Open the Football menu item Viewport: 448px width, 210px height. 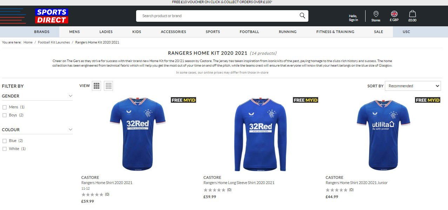249,32
